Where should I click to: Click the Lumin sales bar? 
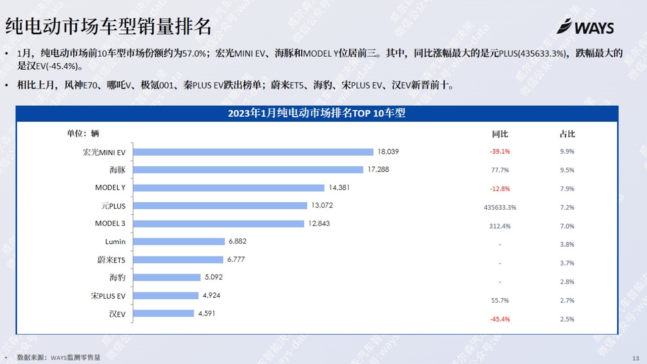tap(179, 242)
